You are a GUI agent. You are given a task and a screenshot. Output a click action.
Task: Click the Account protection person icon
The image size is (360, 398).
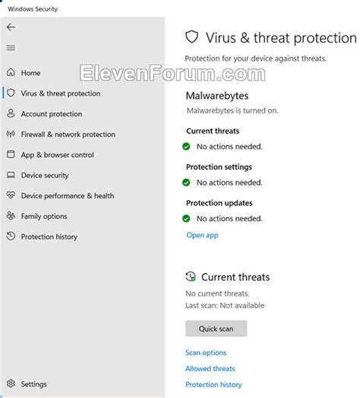11,113
